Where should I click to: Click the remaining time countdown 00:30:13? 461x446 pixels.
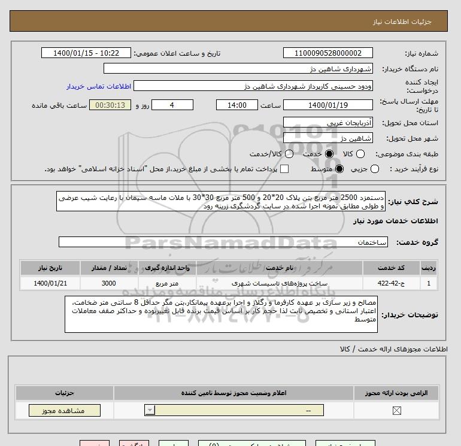tap(110, 105)
